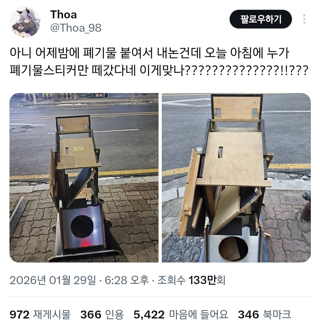Click the yellow sticker on the left photo
Viewport: 320px width, 325px height.
79,148
